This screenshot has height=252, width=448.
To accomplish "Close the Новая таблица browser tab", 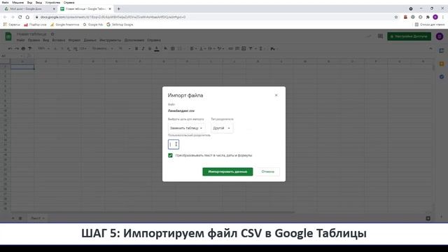I will point(110,9).
